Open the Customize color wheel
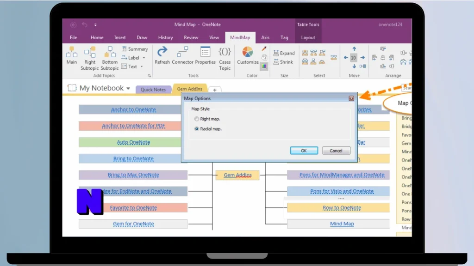474x266 pixels. click(248, 56)
